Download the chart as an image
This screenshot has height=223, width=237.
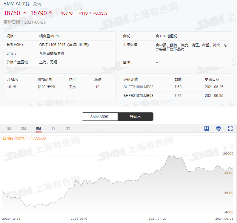pos(207,129)
